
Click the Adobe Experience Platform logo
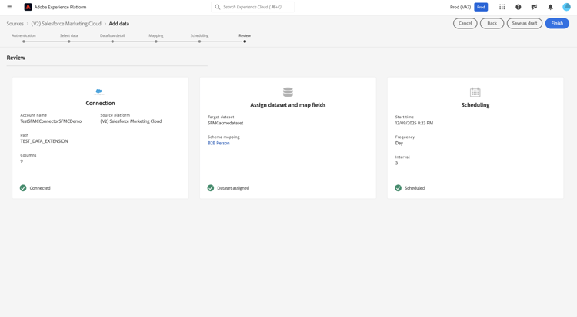coord(28,7)
